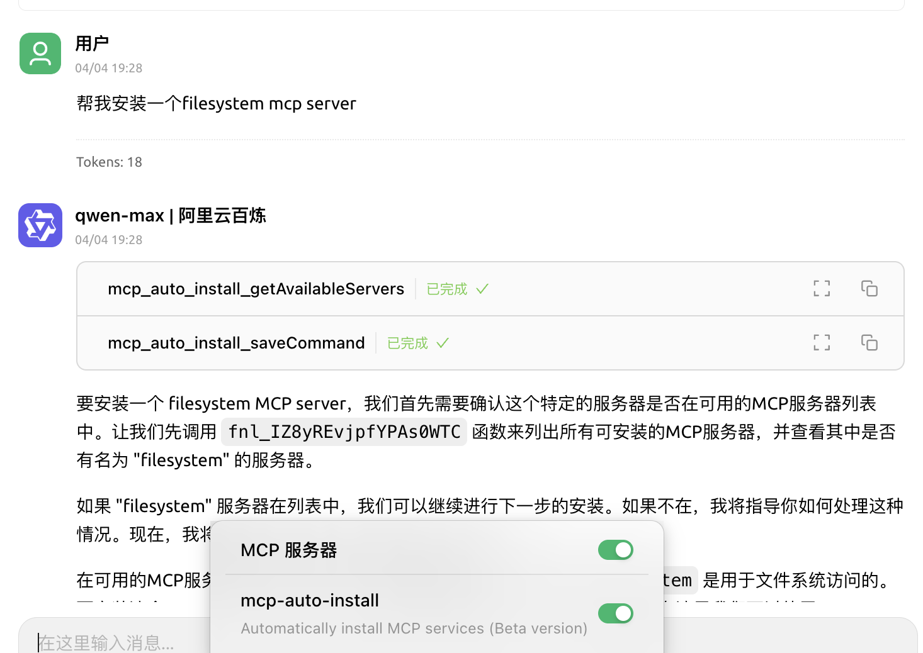Screen dimensions: 923x653
Task: Click the user message about filesystem mcp server
Action: tap(216, 104)
